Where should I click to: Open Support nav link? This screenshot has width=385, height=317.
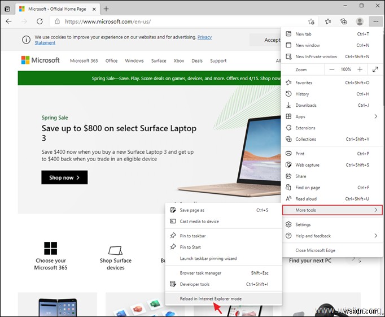coord(218,60)
